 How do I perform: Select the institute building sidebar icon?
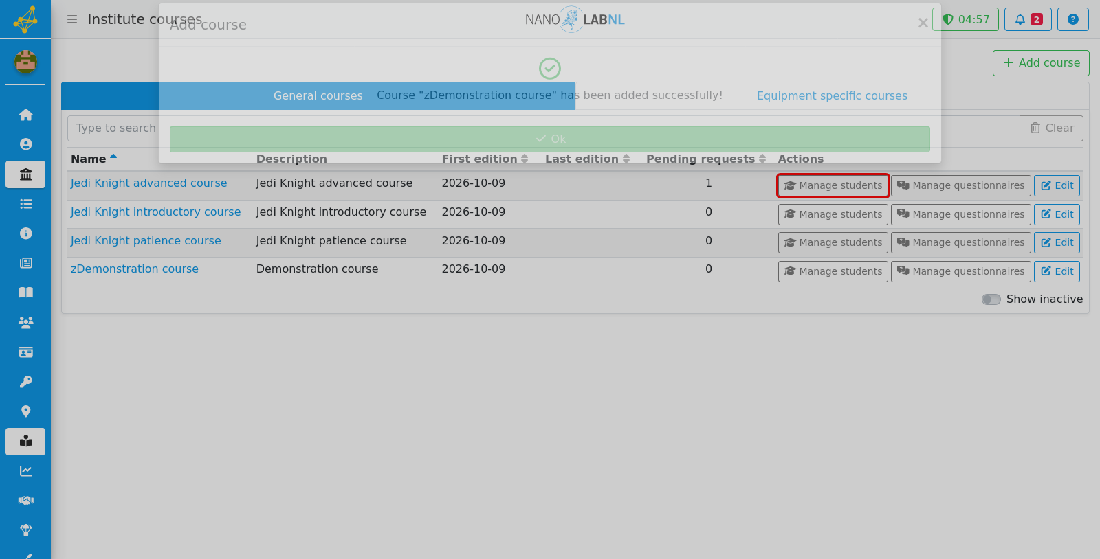coord(25,174)
